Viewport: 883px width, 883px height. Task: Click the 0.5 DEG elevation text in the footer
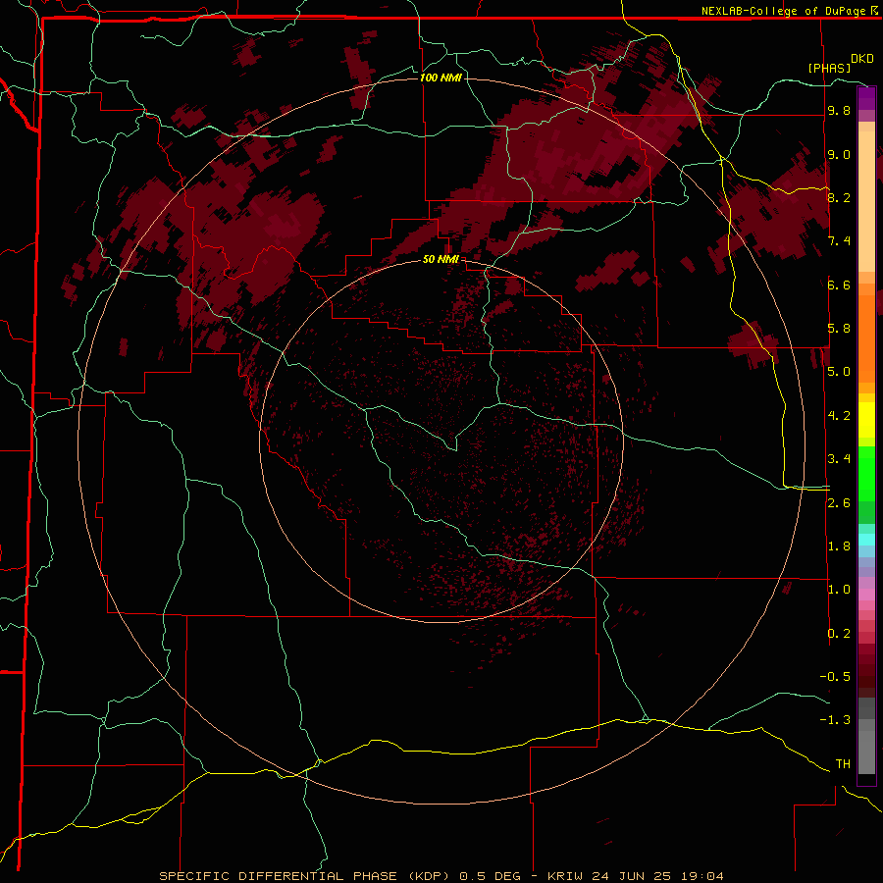[x=492, y=876]
